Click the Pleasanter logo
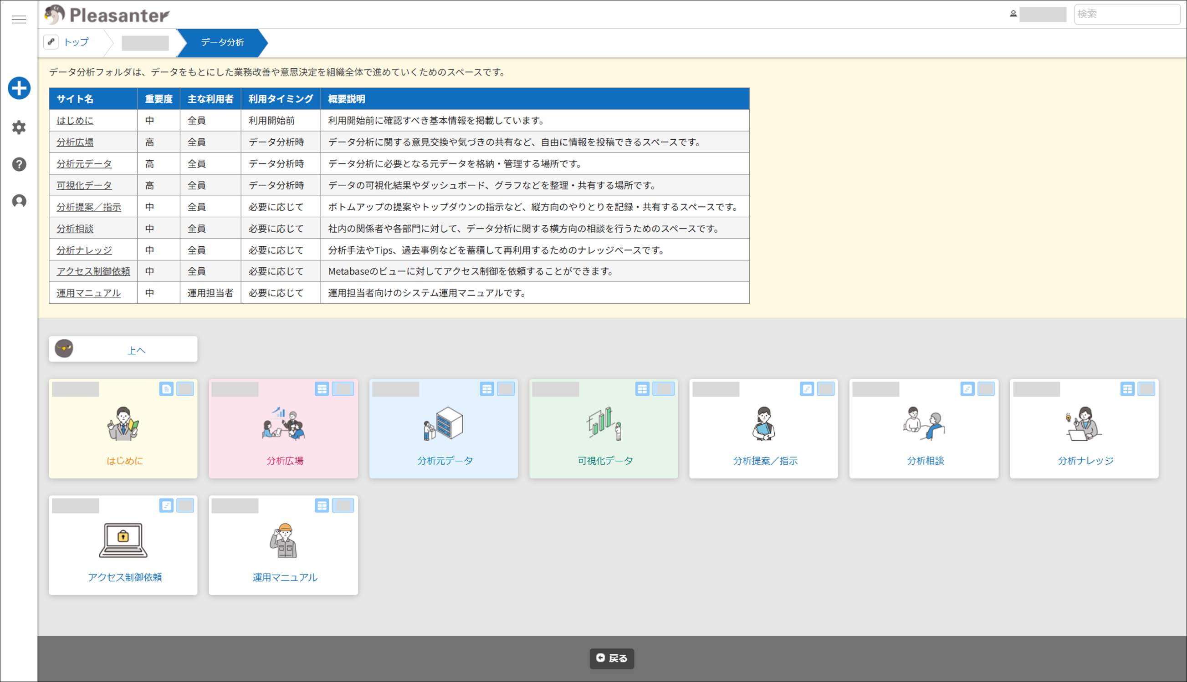 coord(107,15)
